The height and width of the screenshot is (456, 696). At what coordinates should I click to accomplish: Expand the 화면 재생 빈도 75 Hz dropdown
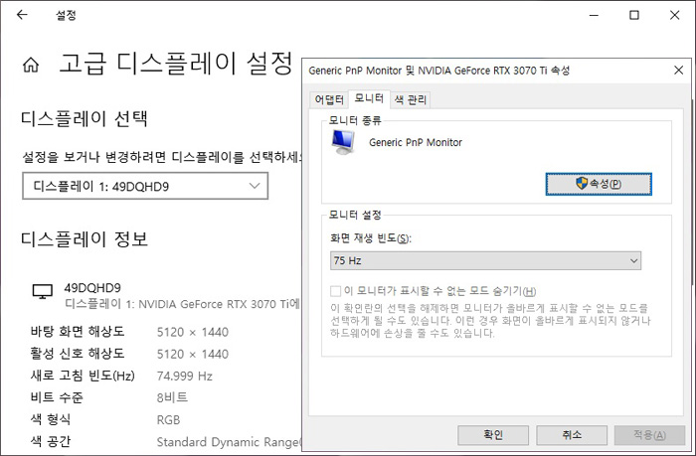click(x=485, y=260)
